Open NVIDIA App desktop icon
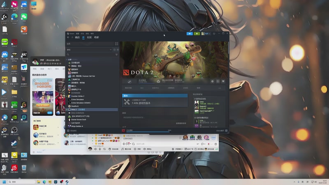Screen dimensions: 329x185 click(x=14, y=118)
